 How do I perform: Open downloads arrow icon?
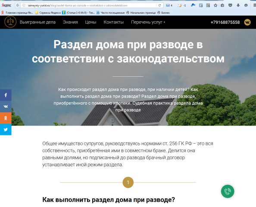238,6
